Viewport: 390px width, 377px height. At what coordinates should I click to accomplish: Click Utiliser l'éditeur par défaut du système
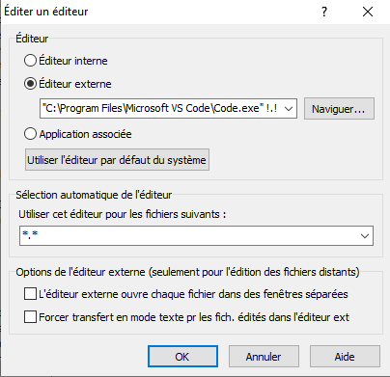[x=117, y=160]
